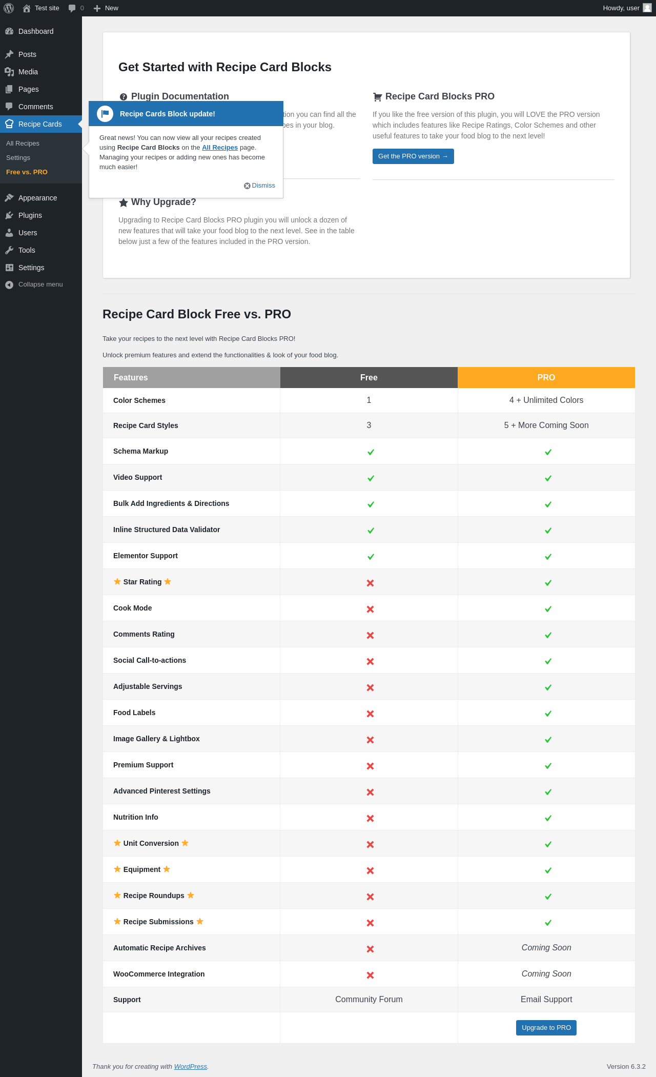Click the Test site name link
Viewport: 656px width, 1077px height.
pyautogui.click(x=47, y=8)
